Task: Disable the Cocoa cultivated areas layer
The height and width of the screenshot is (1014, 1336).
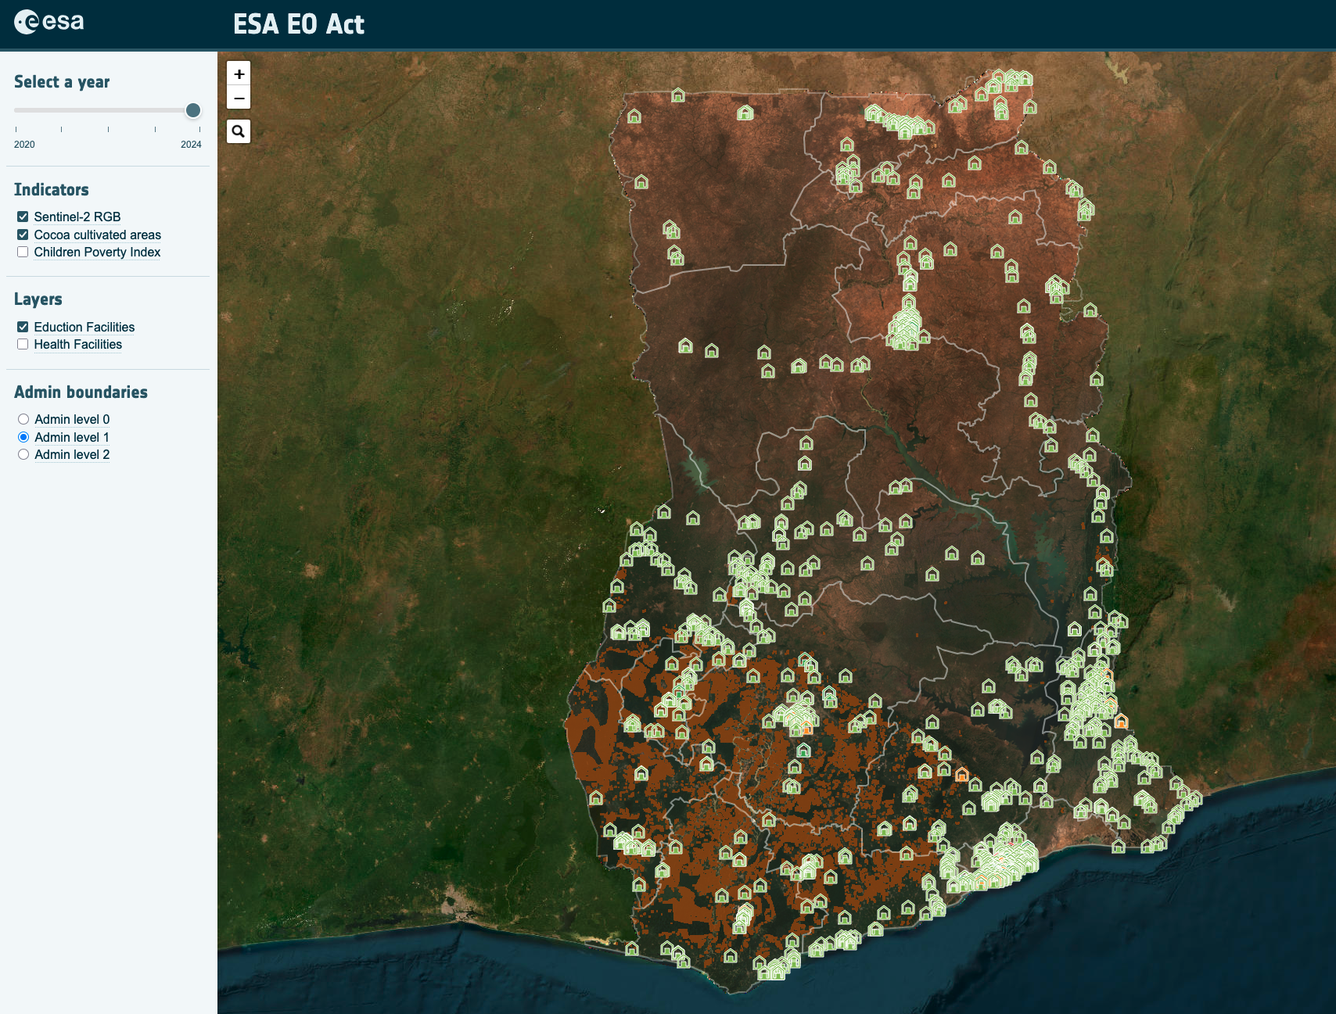Action: (23, 235)
